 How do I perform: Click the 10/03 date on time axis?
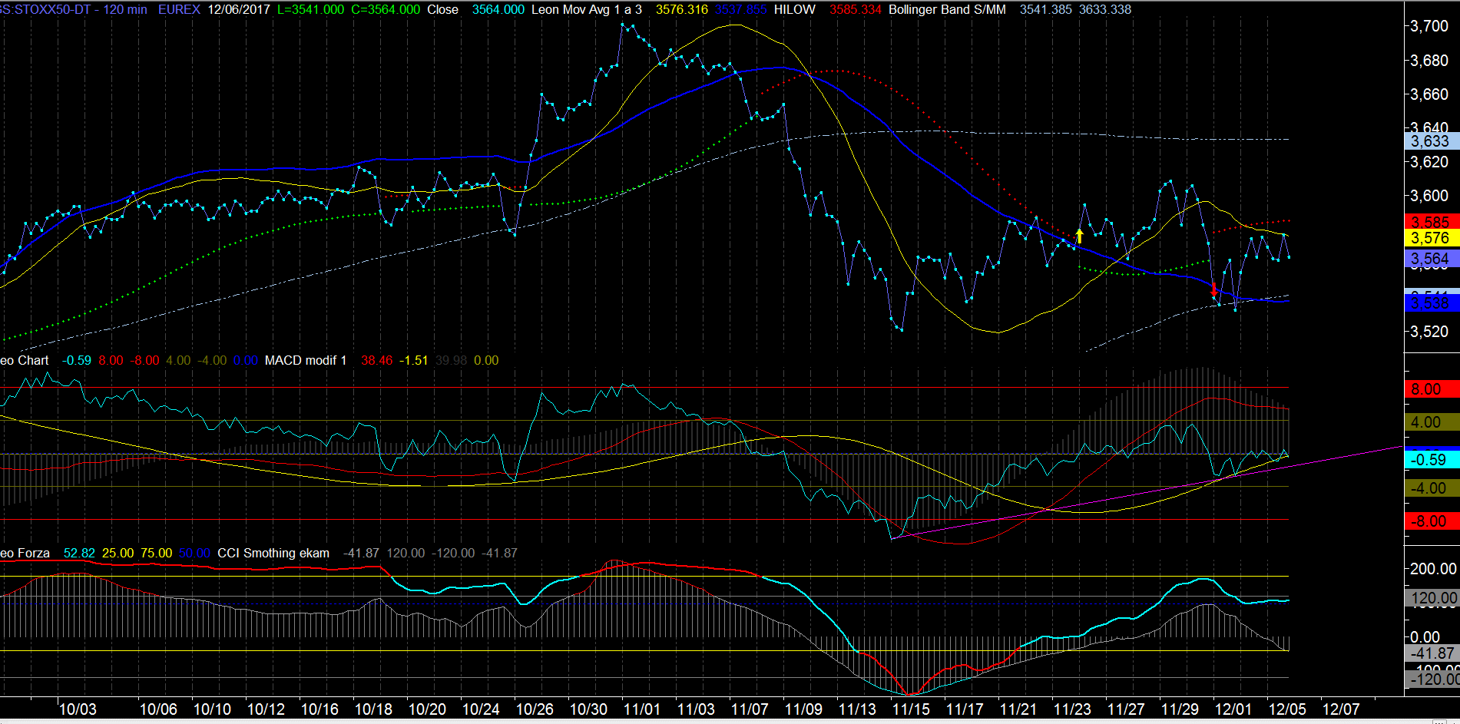(x=78, y=709)
